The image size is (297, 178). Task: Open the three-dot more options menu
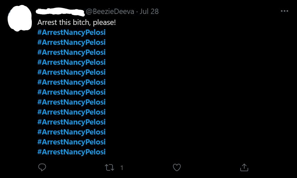[284, 11]
